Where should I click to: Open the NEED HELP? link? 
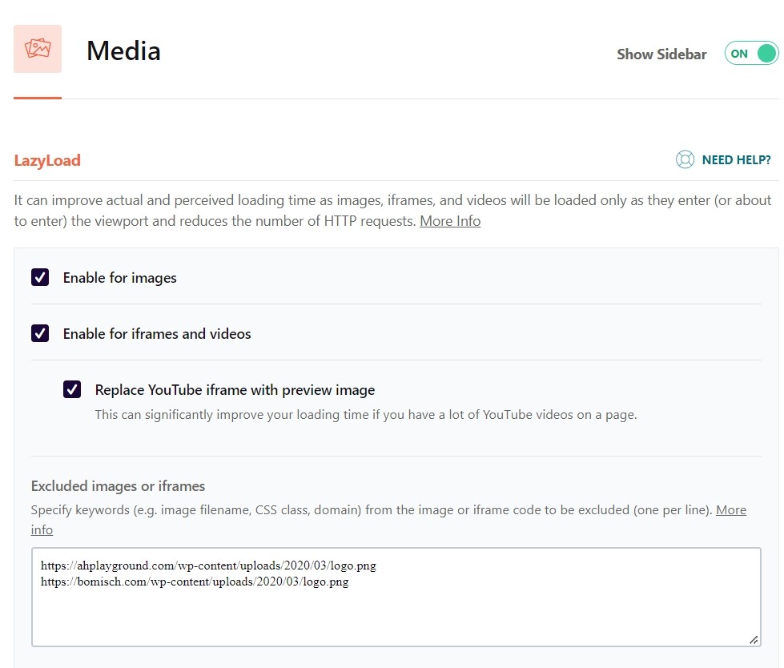tap(736, 160)
